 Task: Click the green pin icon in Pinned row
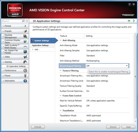coord(25,26)
